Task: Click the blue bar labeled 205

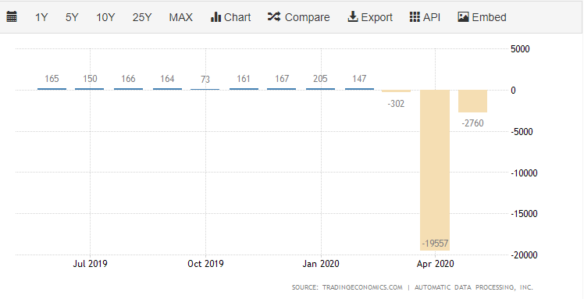Action: pos(320,89)
